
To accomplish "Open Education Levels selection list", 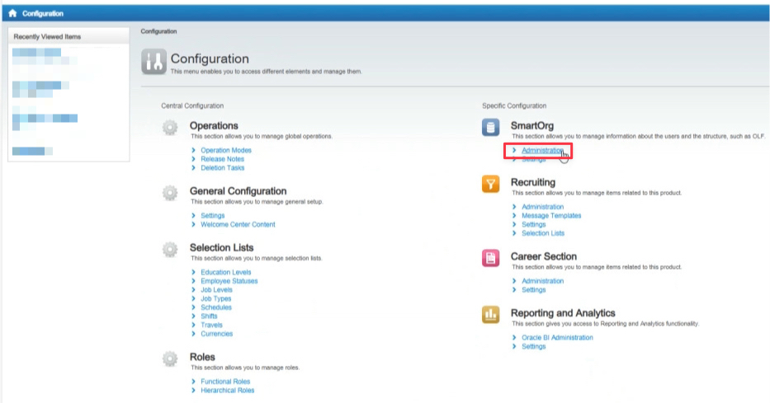I will (226, 272).
